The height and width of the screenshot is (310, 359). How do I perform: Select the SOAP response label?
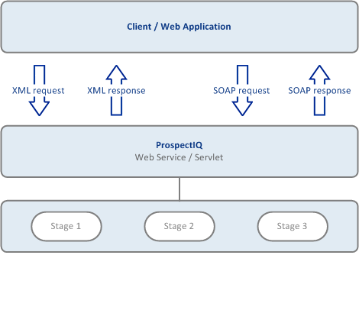coord(319,91)
